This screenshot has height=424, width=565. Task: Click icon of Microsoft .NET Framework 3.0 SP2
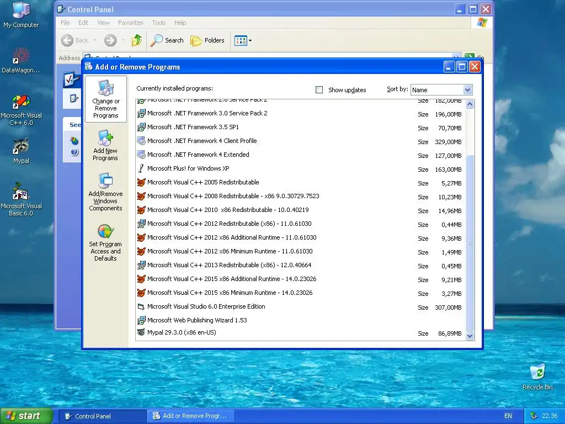point(141,114)
